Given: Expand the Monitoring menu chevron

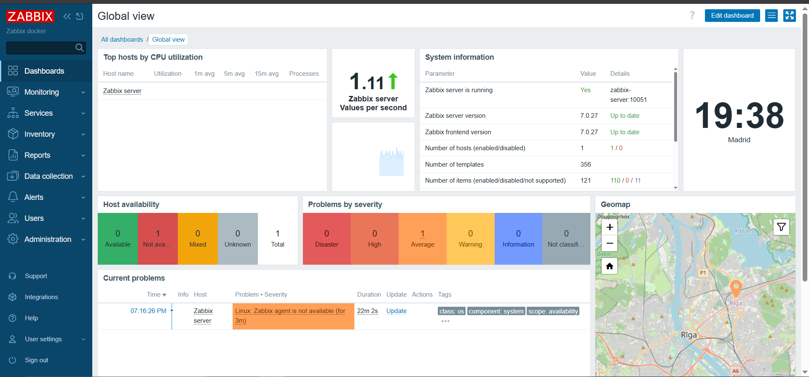Looking at the screenshot, I should [83, 92].
